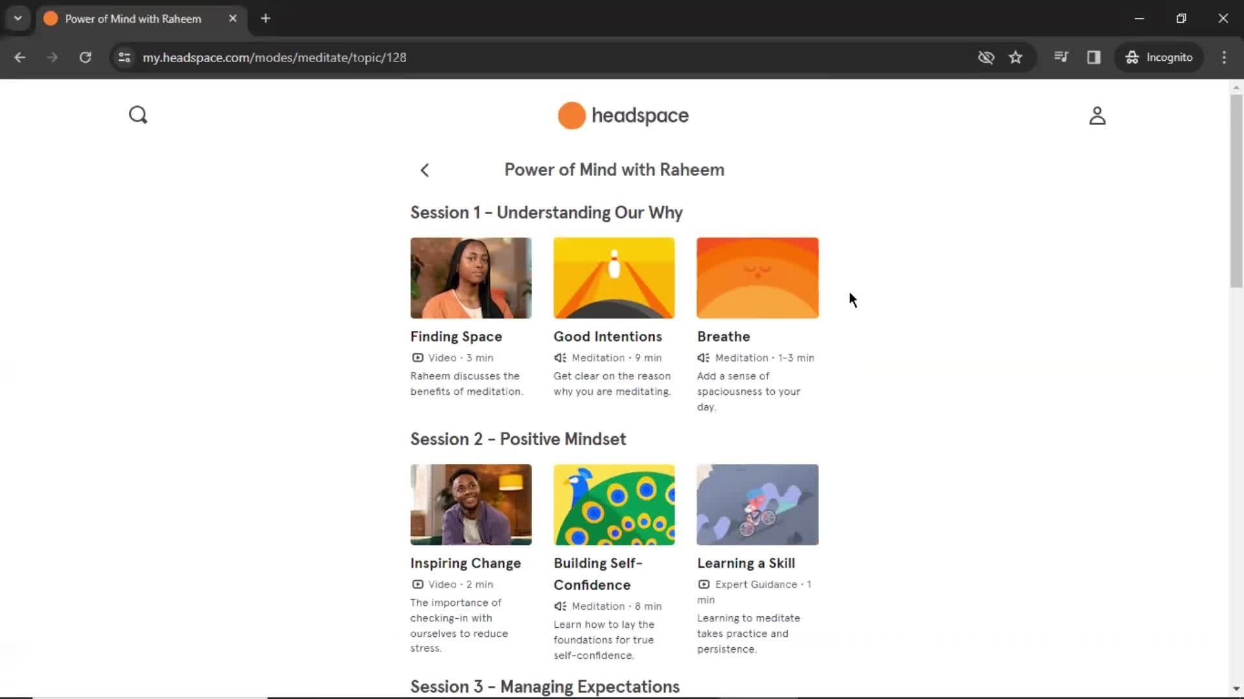Scroll down to Session 3 Managing Expectations
Viewport: 1244px width, 699px height.
click(544, 686)
